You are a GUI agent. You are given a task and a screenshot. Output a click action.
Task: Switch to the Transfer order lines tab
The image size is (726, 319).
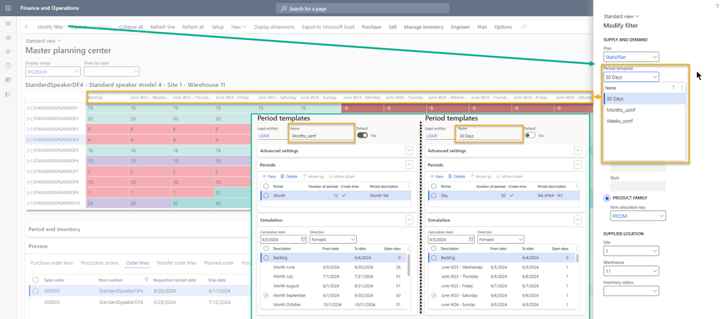[x=177, y=263]
